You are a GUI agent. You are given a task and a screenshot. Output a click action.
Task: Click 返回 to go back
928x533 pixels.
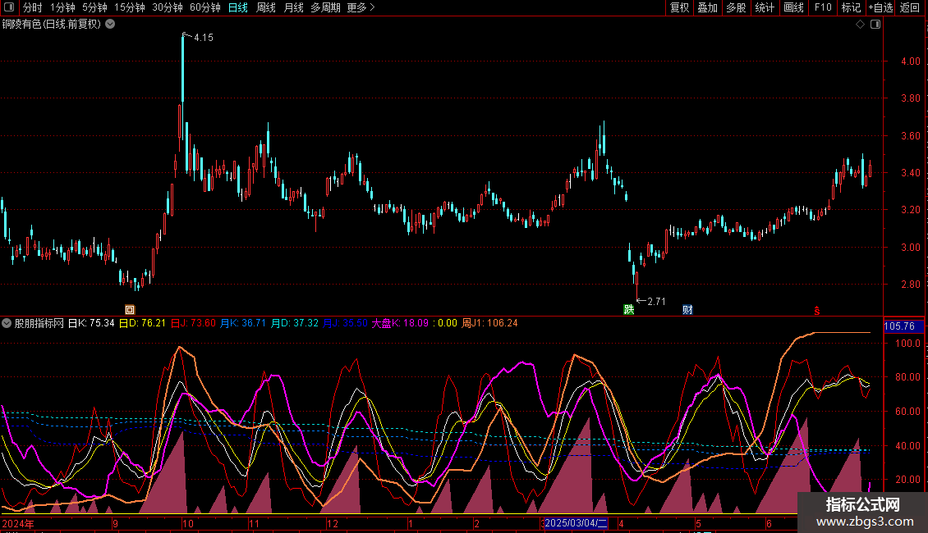[910, 7]
